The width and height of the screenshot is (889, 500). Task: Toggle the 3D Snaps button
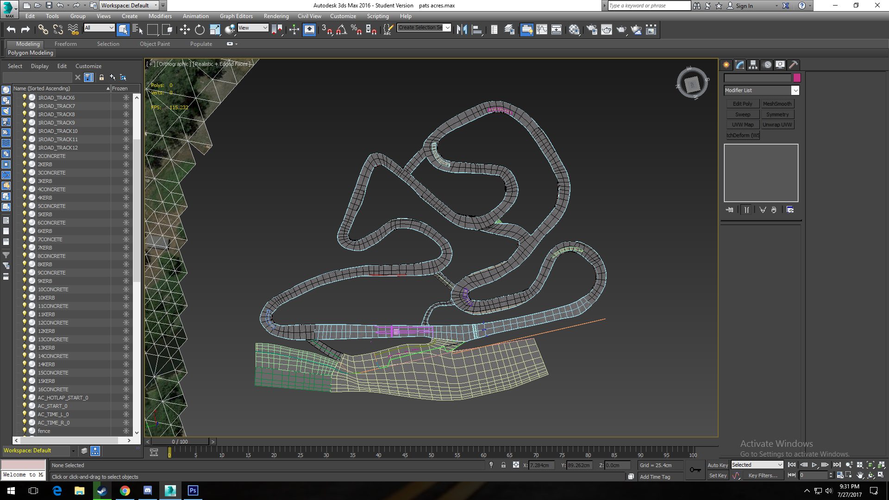(x=327, y=30)
